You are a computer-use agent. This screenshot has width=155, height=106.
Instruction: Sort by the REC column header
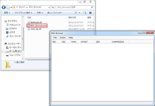[x=56, y=42]
